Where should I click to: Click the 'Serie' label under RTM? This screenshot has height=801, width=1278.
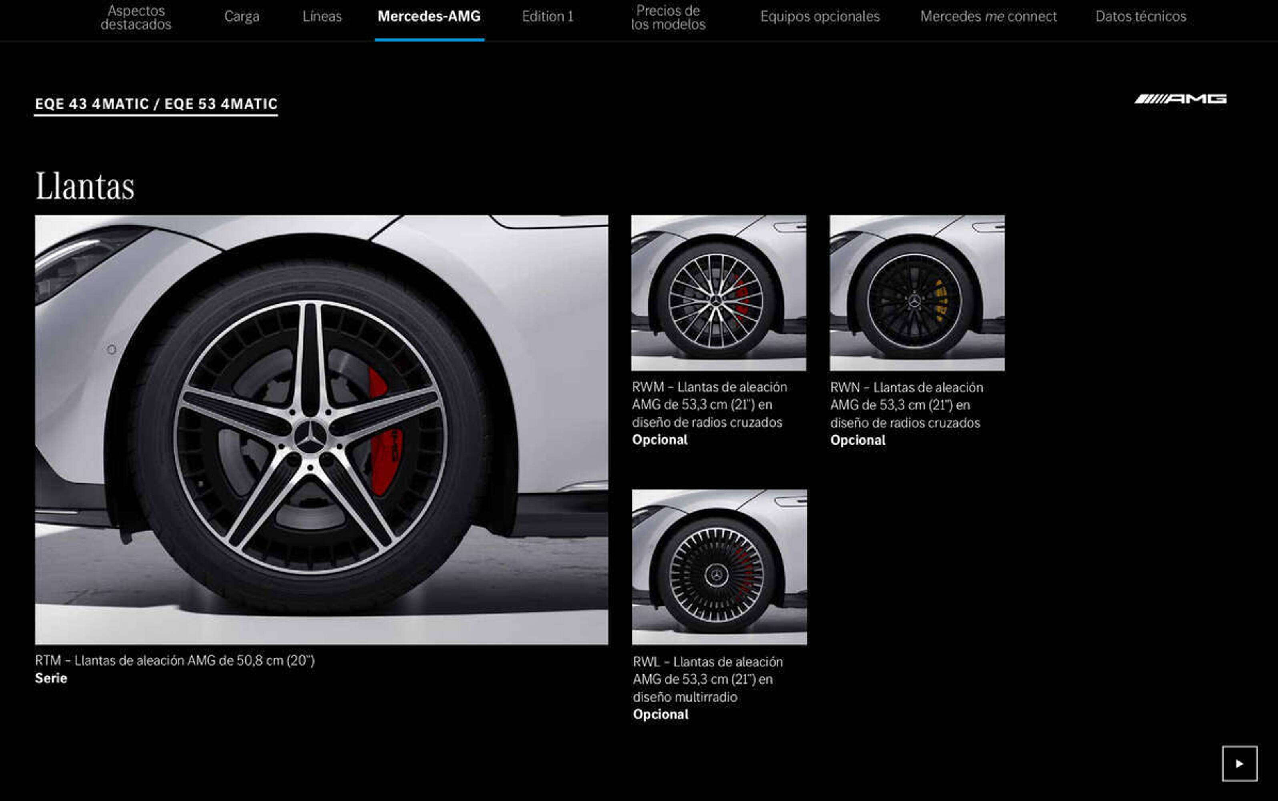point(51,678)
